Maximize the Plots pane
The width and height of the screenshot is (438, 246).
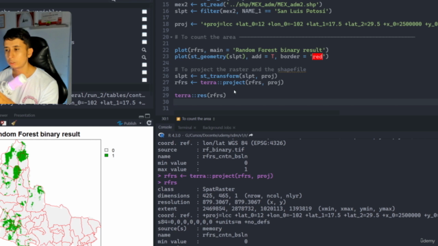coord(148,115)
